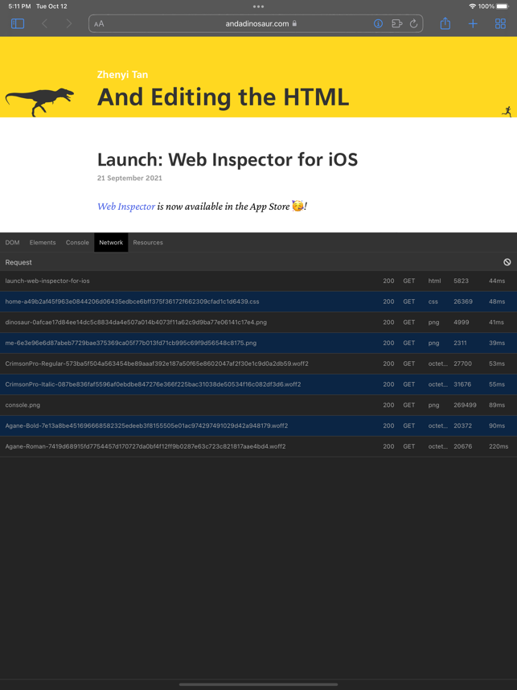Switch to the Console tab
This screenshot has width=517, height=690.
coord(77,243)
